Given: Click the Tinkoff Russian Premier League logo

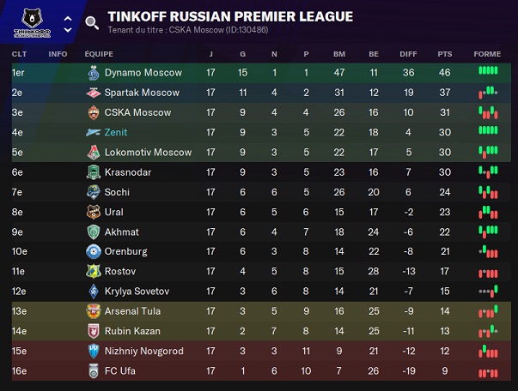Looking at the screenshot, I should pos(34,21).
